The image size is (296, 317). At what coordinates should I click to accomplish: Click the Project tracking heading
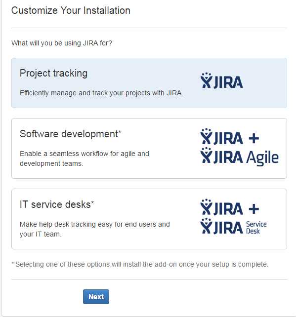[53, 73]
